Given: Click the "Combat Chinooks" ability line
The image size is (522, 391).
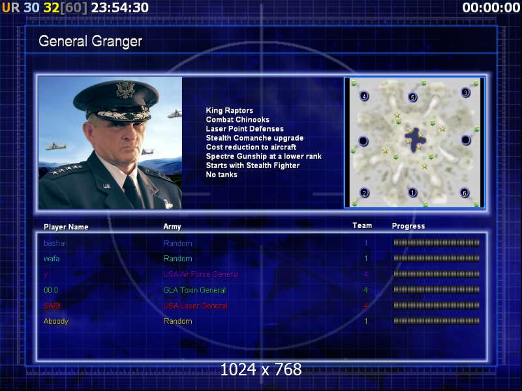Looking at the screenshot, I should coord(238,119).
